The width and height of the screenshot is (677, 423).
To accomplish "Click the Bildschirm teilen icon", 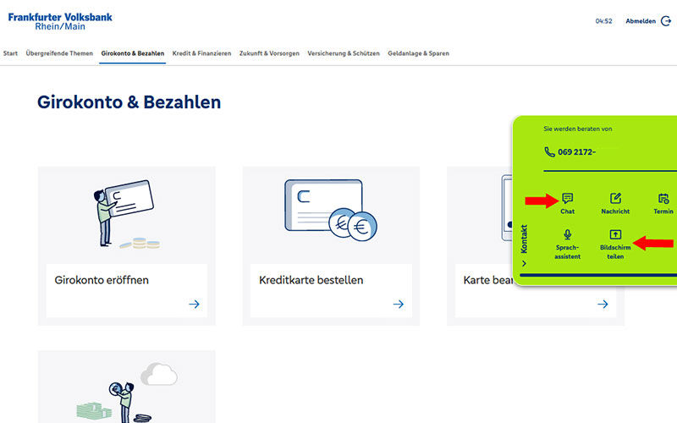I will coord(615,234).
